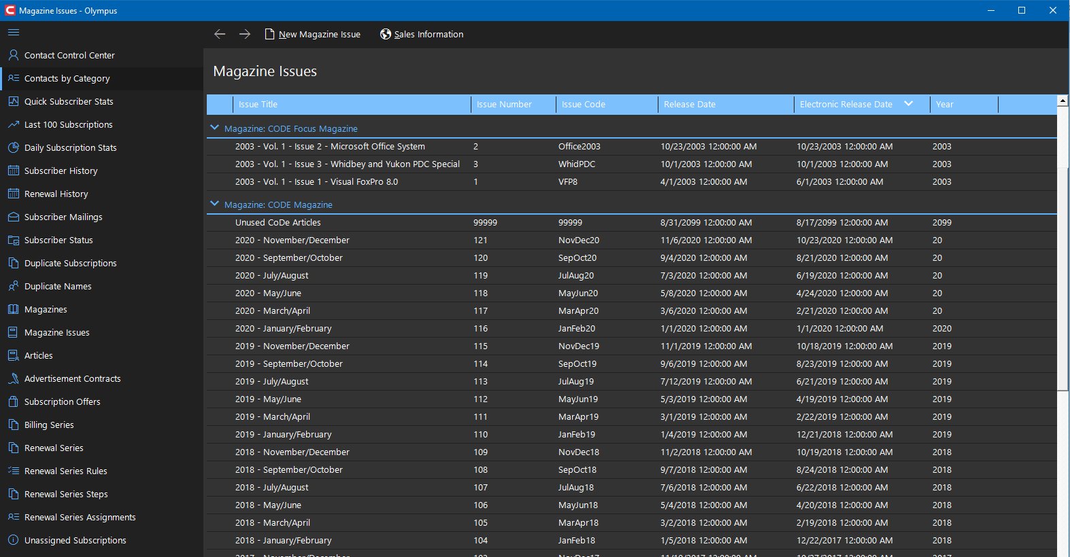Open Renewal Series Rules in sidebar
This screenshot has width=1070, height=557.
pyautogui.click(x=102, y=471)
